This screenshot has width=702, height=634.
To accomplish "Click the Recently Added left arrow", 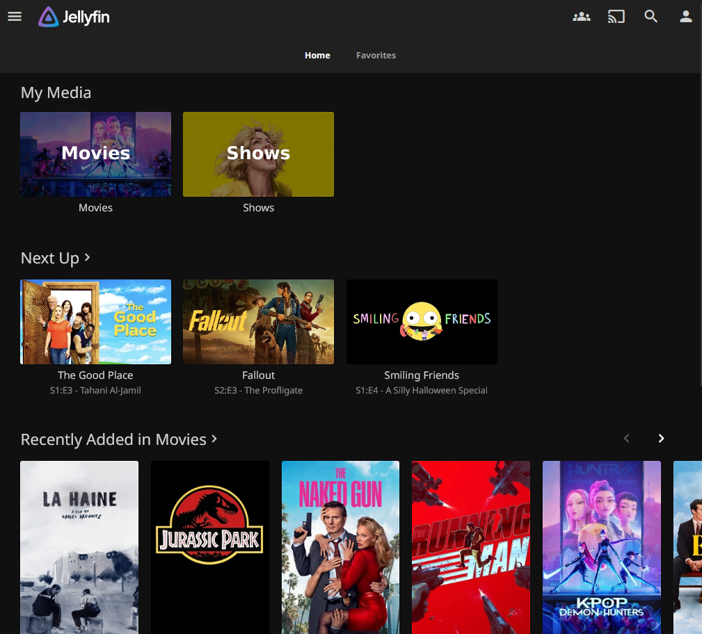I will (x=626, y=438).
